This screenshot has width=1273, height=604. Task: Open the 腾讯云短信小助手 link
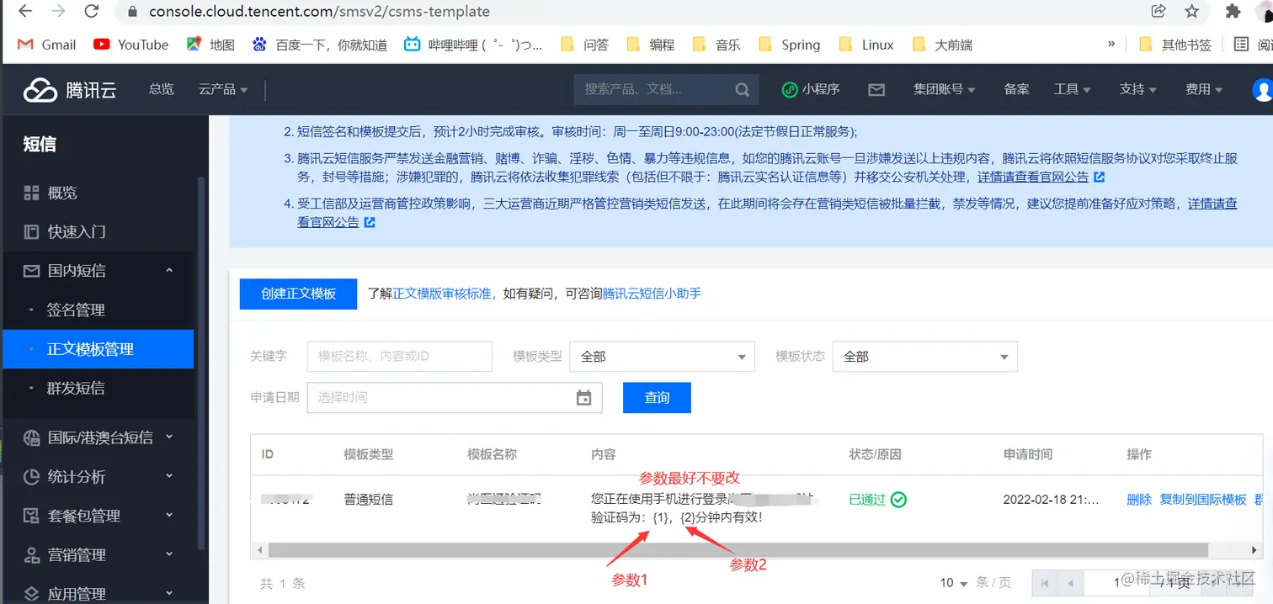pyautogui.click(x=652, y=294)
